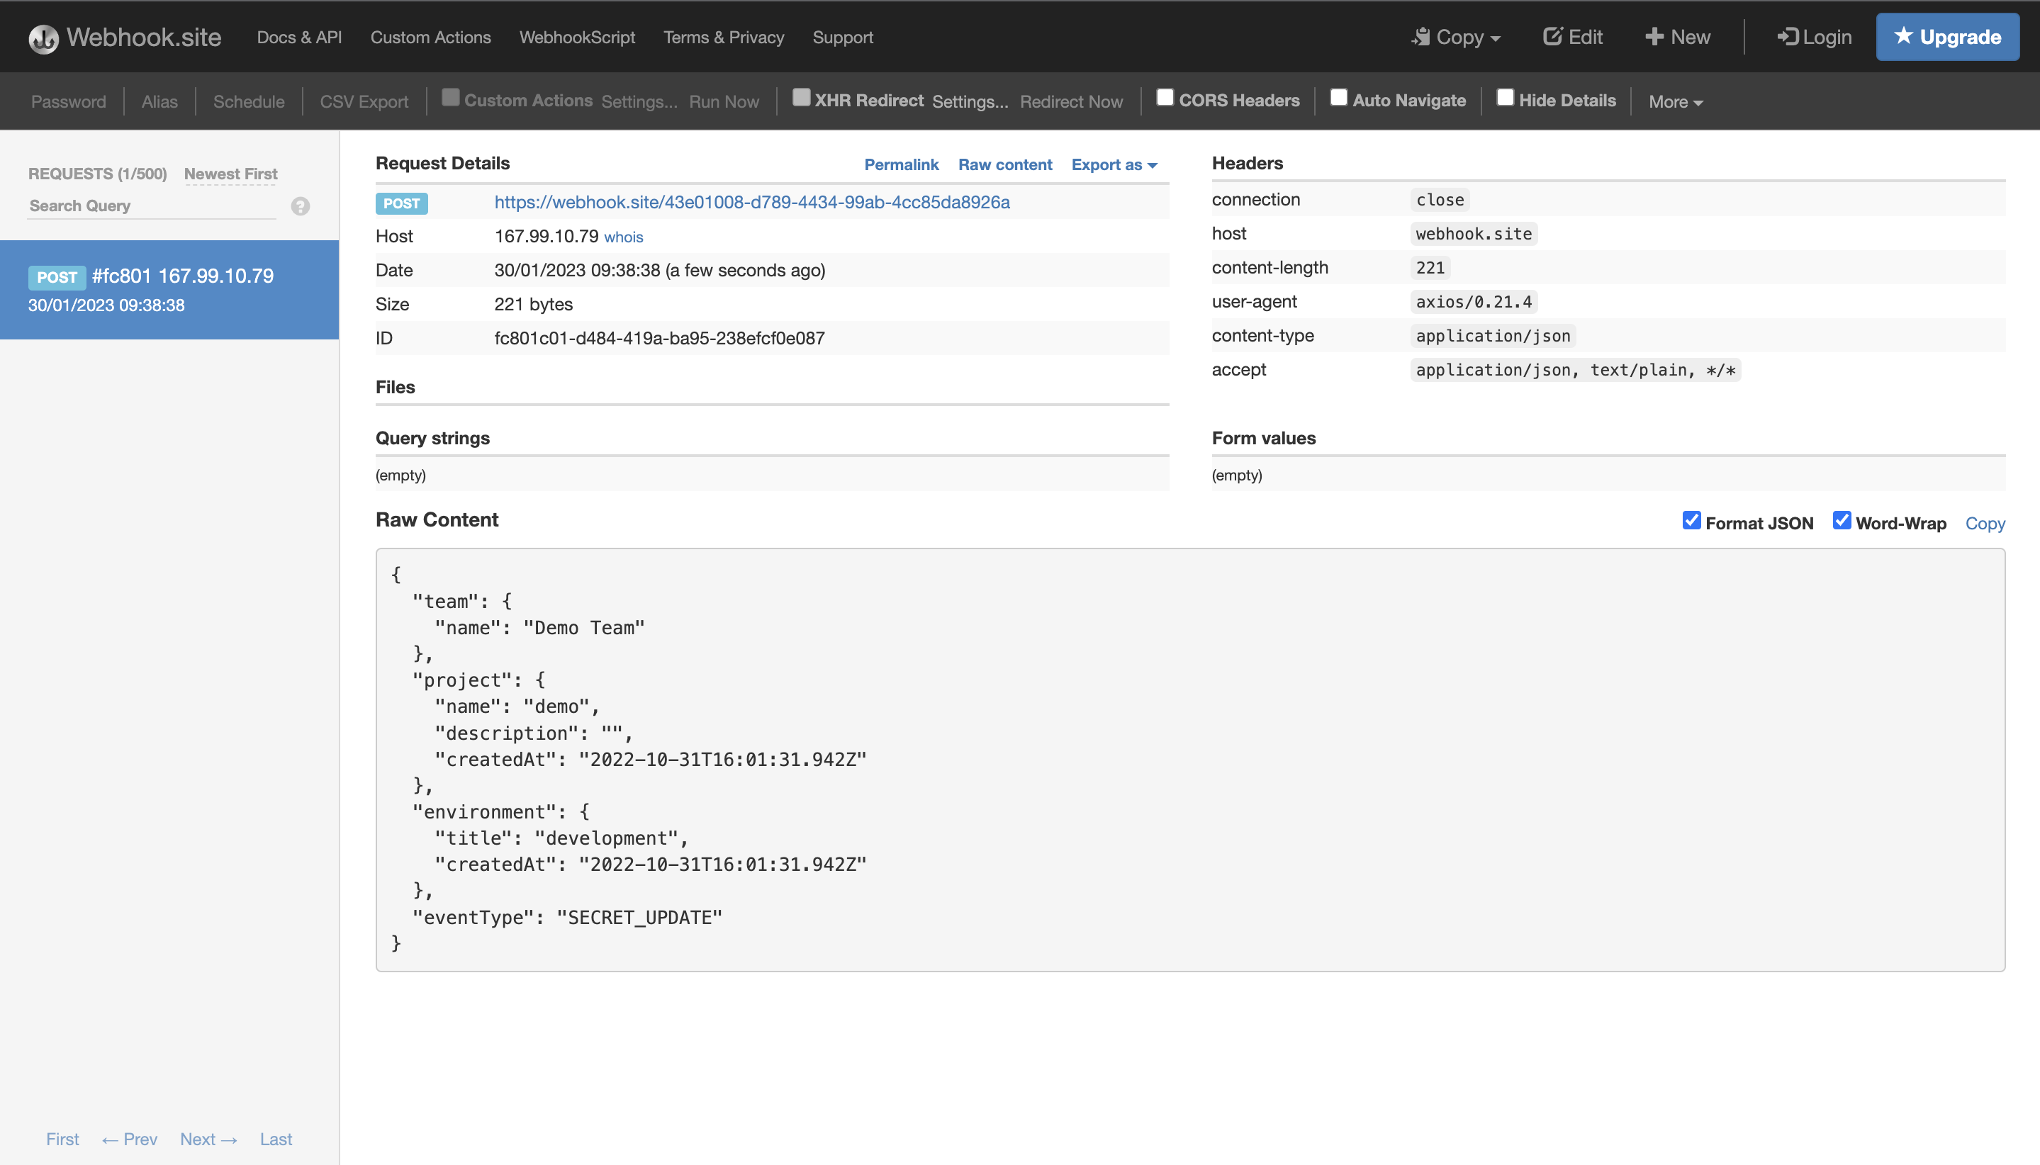Open the More dropdown menu

pyautogui.click(x=1675, y=101)
